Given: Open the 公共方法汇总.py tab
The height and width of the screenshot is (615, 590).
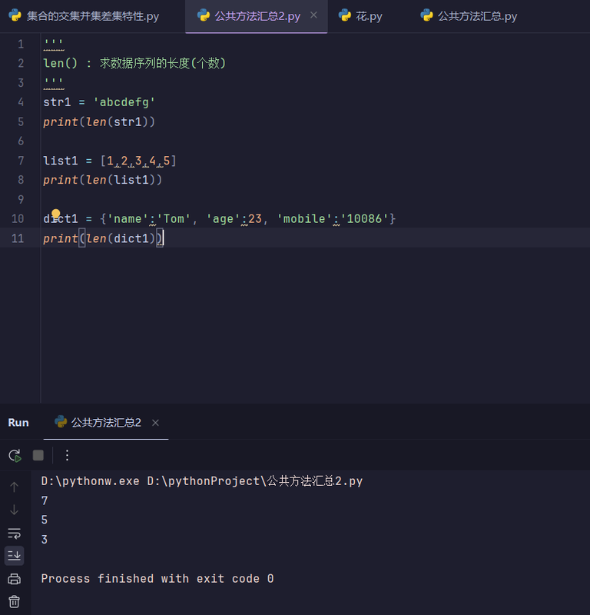Looking at the screenshot, I should (477, 16).
